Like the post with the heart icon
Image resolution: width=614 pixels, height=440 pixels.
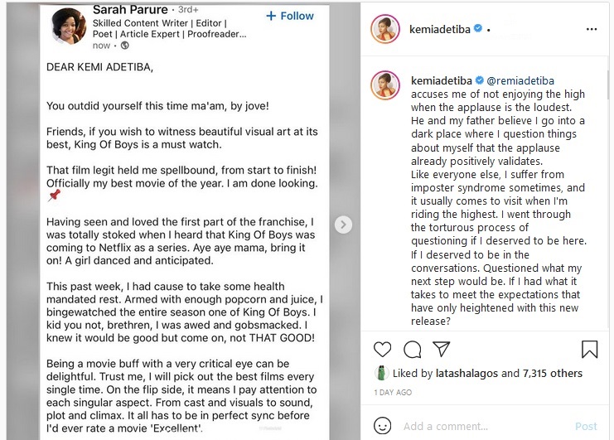pos(382,349)
